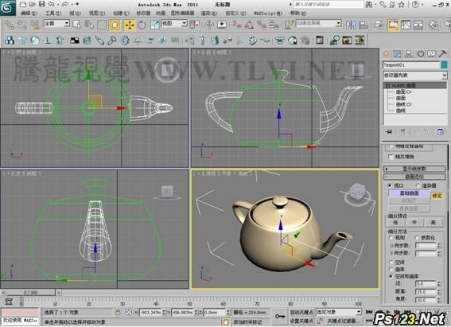Click the New Scene icon
Screen dimensions: 451x327
pos(23,4)
